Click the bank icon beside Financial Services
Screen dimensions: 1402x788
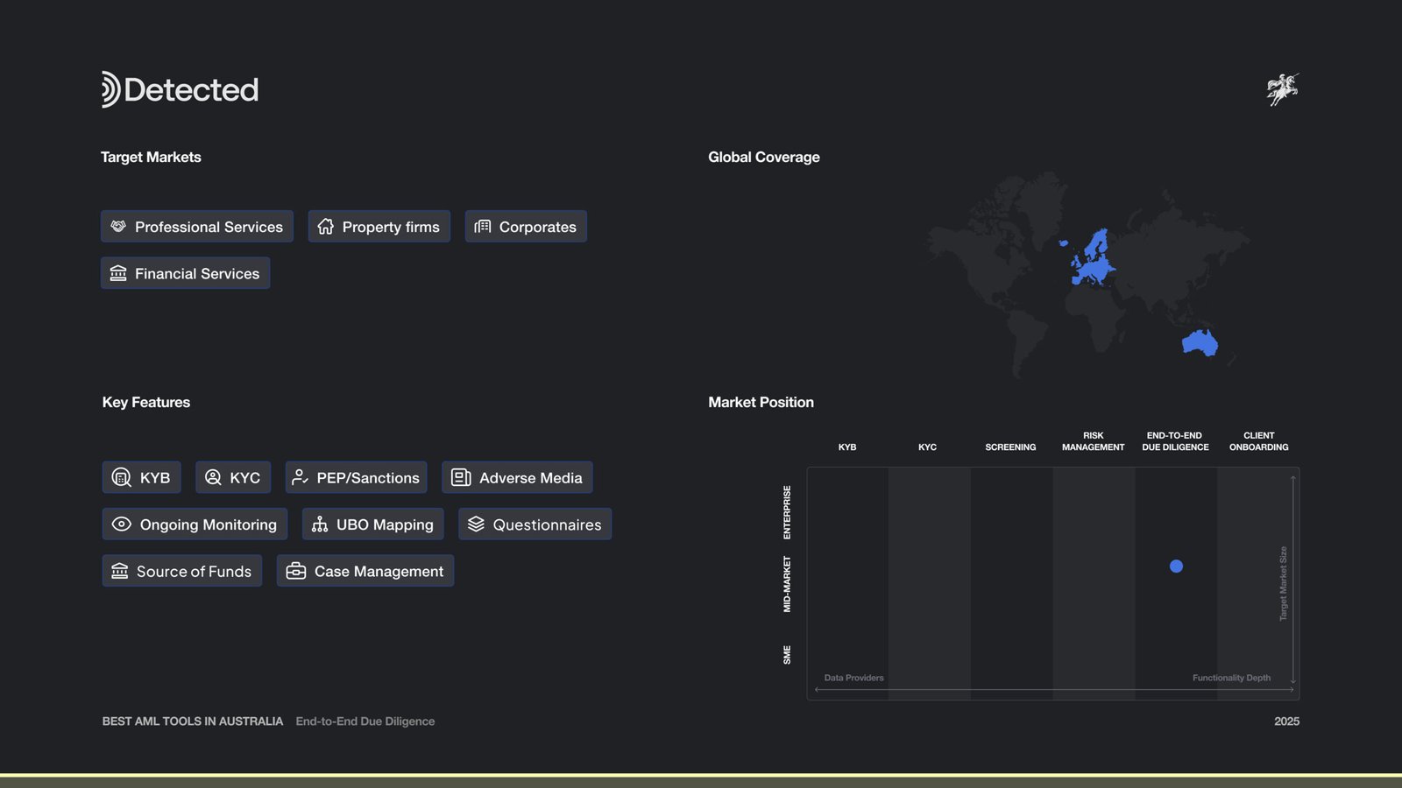click(118, 273)
